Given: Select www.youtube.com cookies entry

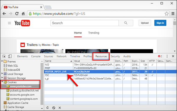Looking at the screenshot, I should point(21,87).
